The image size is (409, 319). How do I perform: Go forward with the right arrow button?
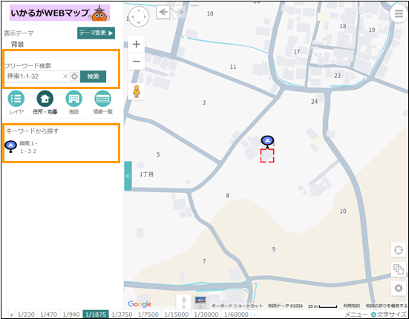pyautogui.click(x=179, y=12)
